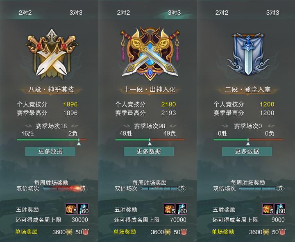Click blue axe reward icon in left panel
Screen dimensions: 295x242
point(83,209)
